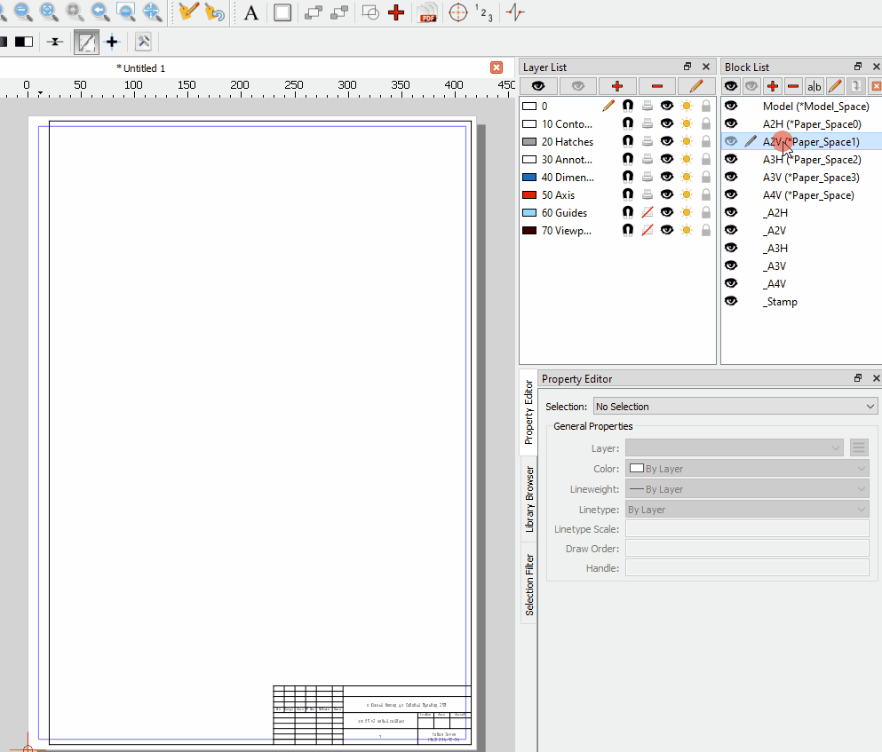Click rename block 'a|b' icon
The height and width of the screenshot is (752, 882).
coord(814,86)
